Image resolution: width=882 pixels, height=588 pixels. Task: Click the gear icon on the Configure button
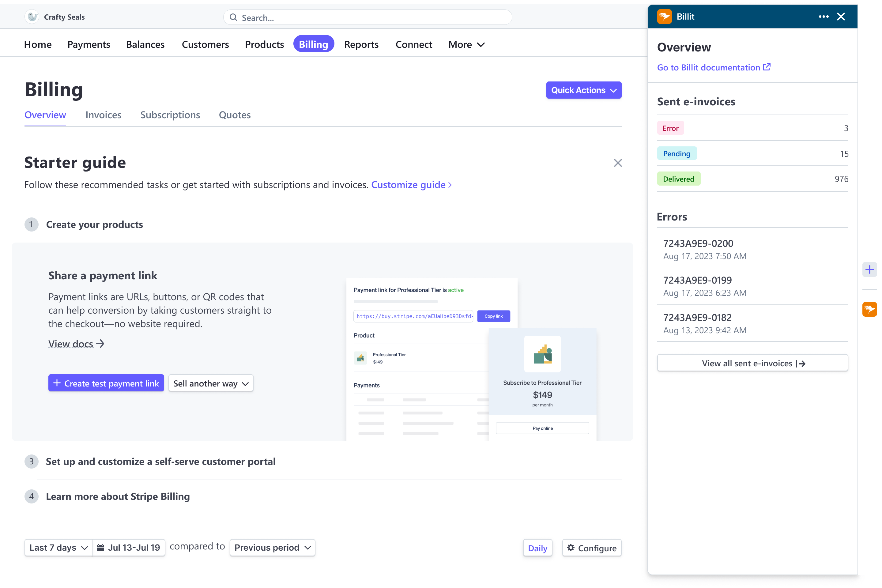(x=571, y=548)
